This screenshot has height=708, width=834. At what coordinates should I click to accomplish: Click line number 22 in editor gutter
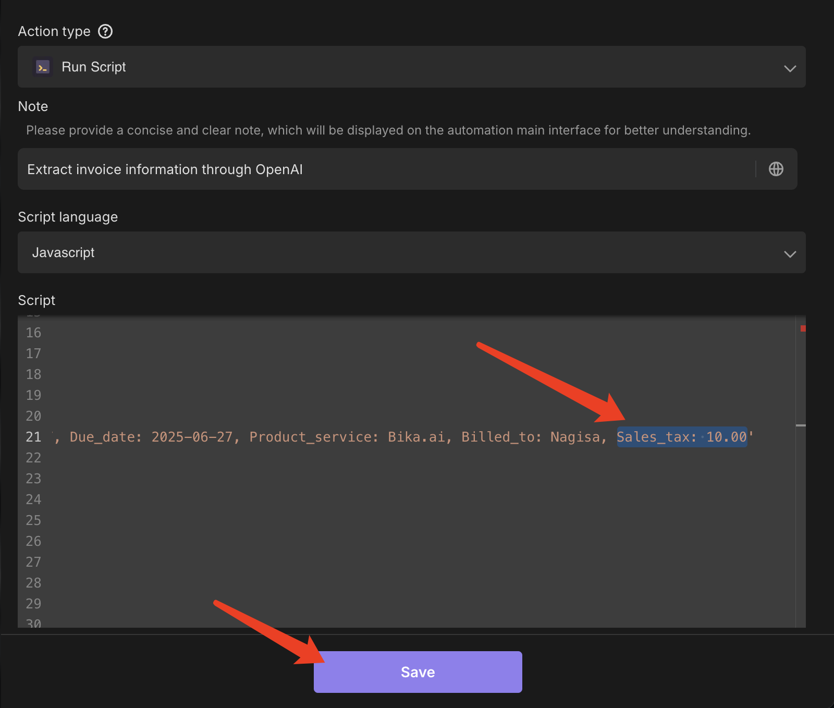(x=33, y=458)
